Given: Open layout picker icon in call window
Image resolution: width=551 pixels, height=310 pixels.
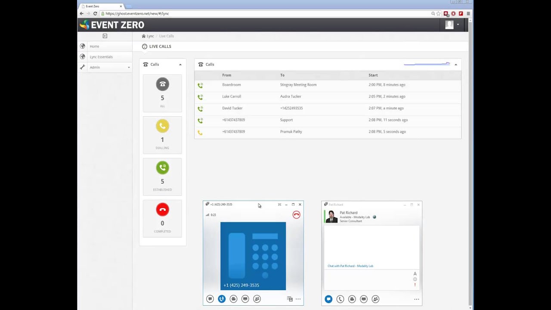Looking at the screenshot, I should (x=290, y=299).
